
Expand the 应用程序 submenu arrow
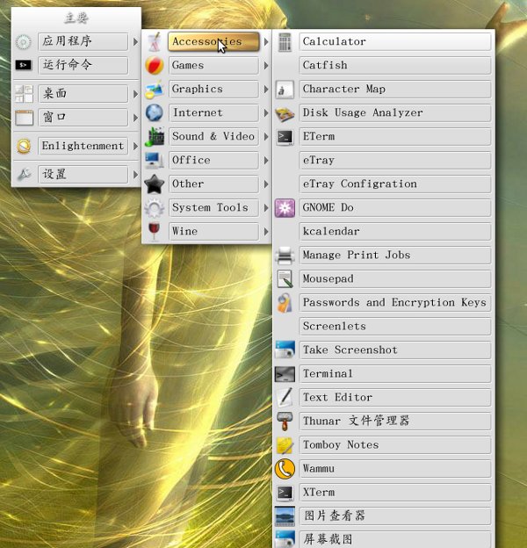point(135,42)
